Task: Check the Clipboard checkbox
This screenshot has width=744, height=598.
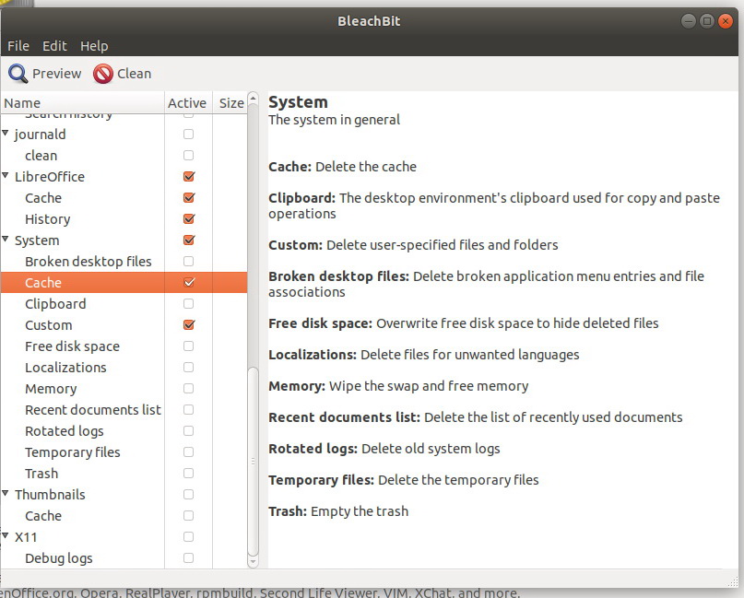Action: (x=188, y=303)
